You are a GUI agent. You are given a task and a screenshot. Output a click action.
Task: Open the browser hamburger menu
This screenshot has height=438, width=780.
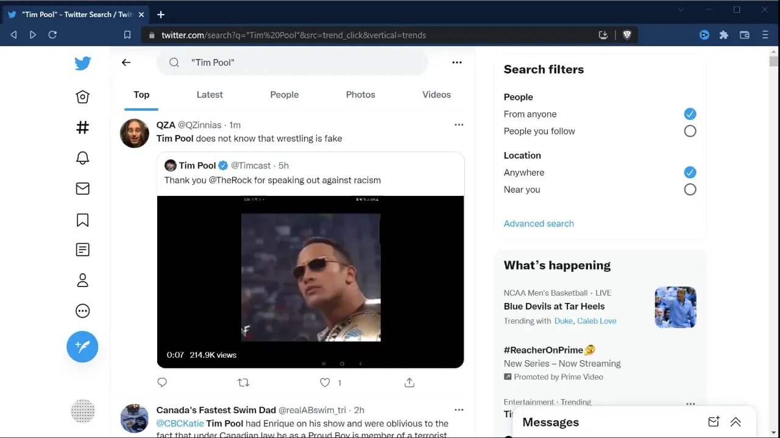tap(765, 35)
